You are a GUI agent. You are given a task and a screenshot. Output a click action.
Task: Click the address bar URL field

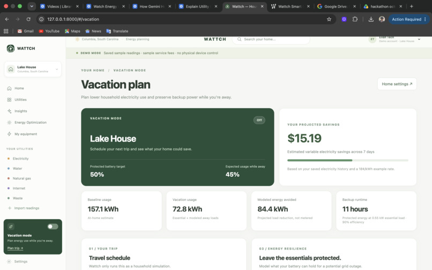[x=186, y=19]
